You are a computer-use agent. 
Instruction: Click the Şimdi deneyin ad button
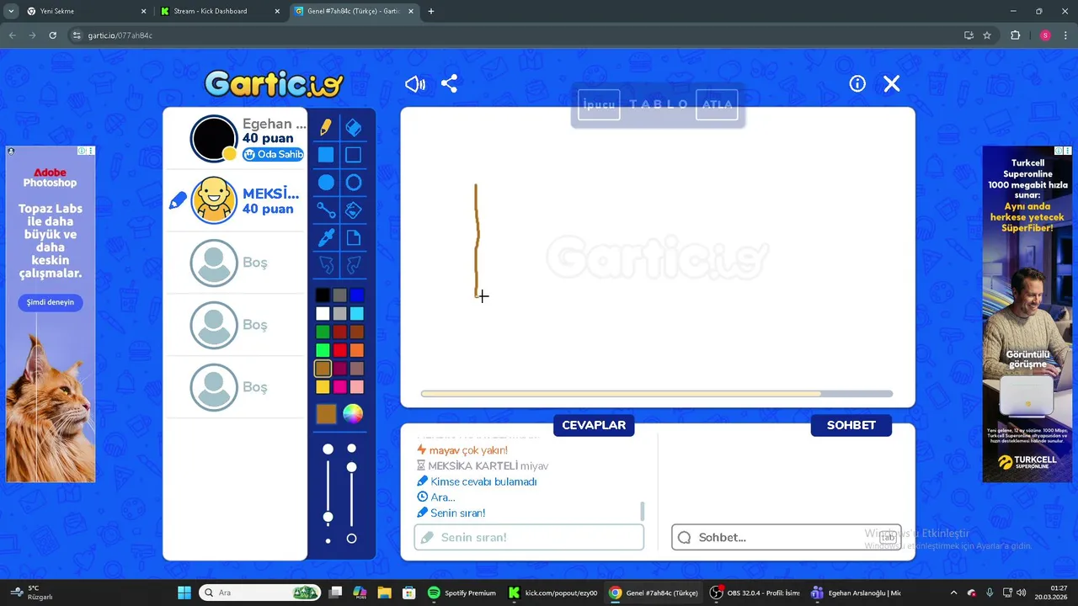pos(51,302)
